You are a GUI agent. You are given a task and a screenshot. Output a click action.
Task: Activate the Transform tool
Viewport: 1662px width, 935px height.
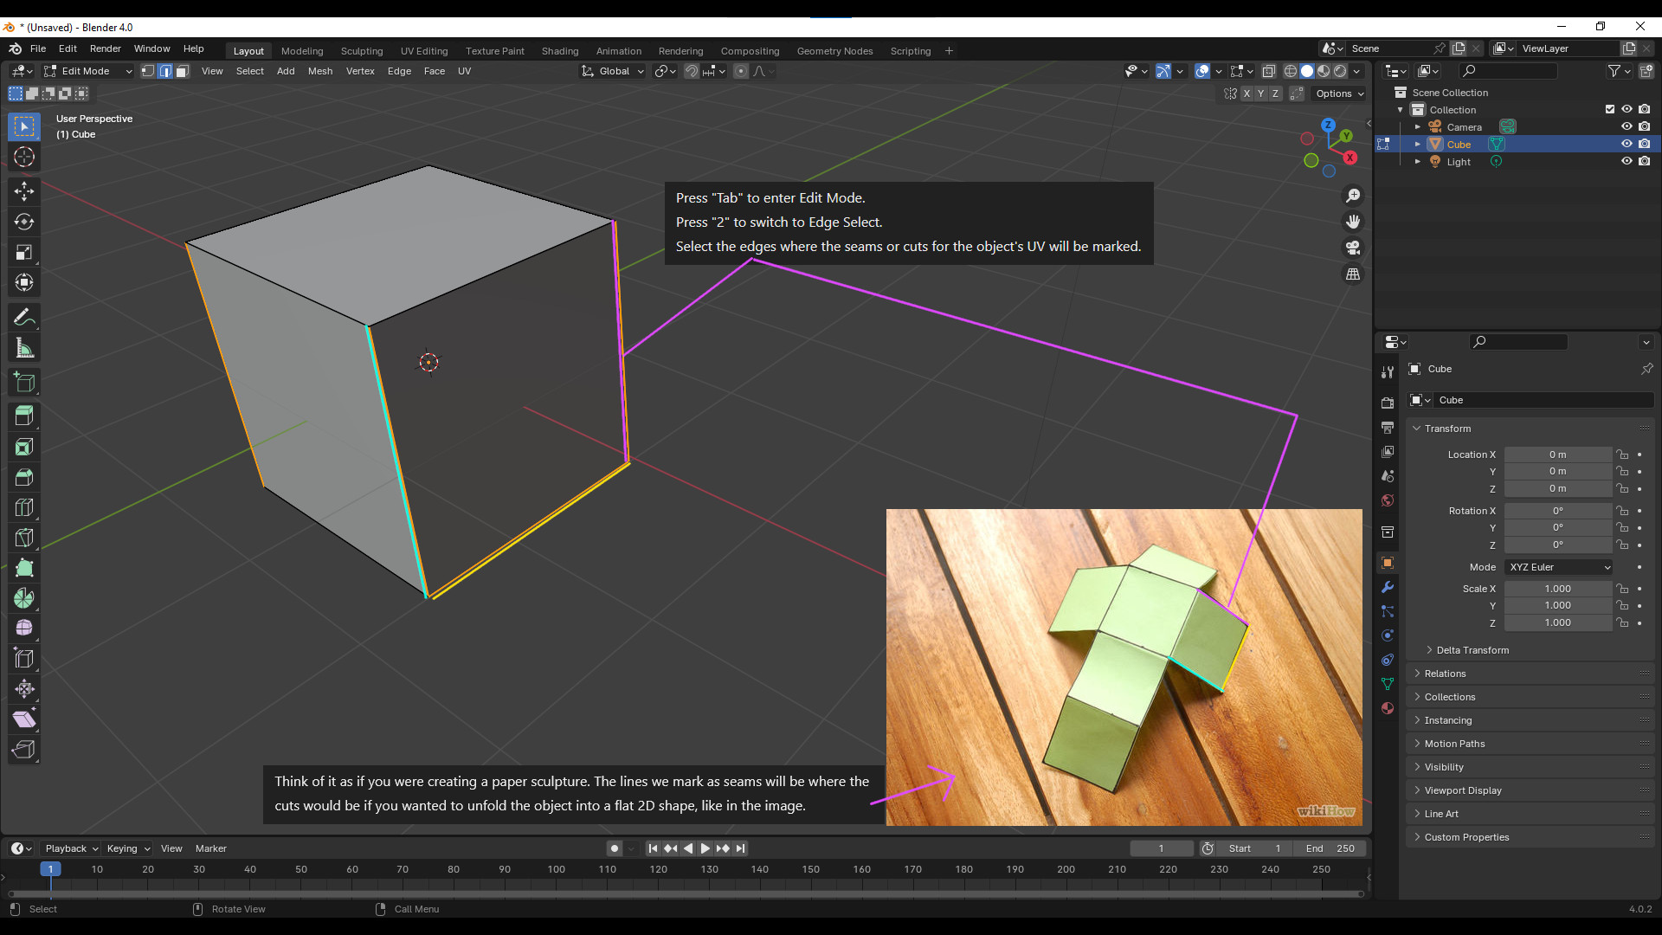[x=24, y=282]
